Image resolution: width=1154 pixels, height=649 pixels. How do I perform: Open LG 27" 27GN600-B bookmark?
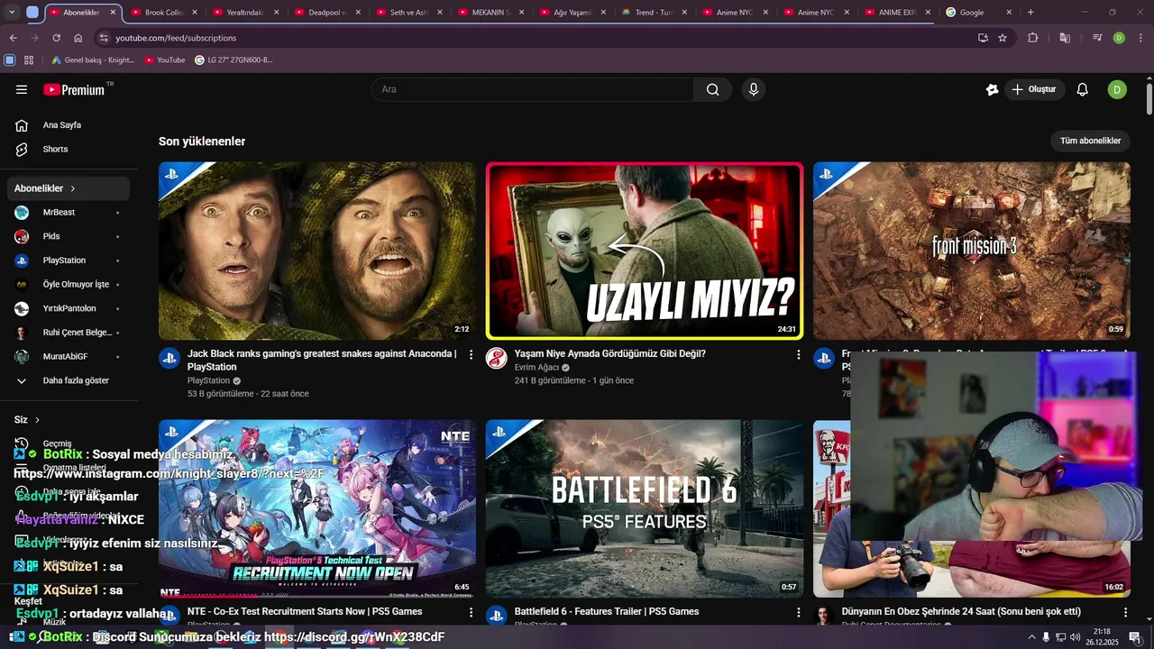pos(234,60)
